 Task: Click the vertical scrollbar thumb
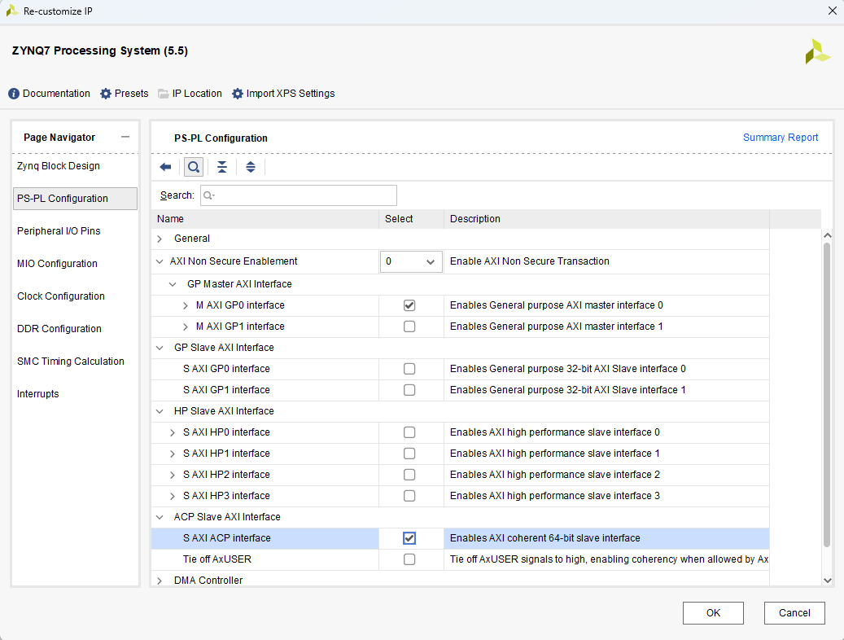(x=827, y=394)
